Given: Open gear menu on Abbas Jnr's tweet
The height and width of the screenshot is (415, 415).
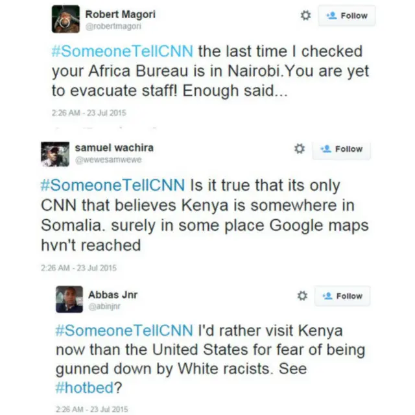Looking at the screenshot, I should coord(302,296).
